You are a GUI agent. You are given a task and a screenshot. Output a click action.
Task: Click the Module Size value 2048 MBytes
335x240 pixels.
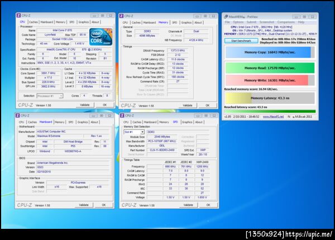coord(162,137)
